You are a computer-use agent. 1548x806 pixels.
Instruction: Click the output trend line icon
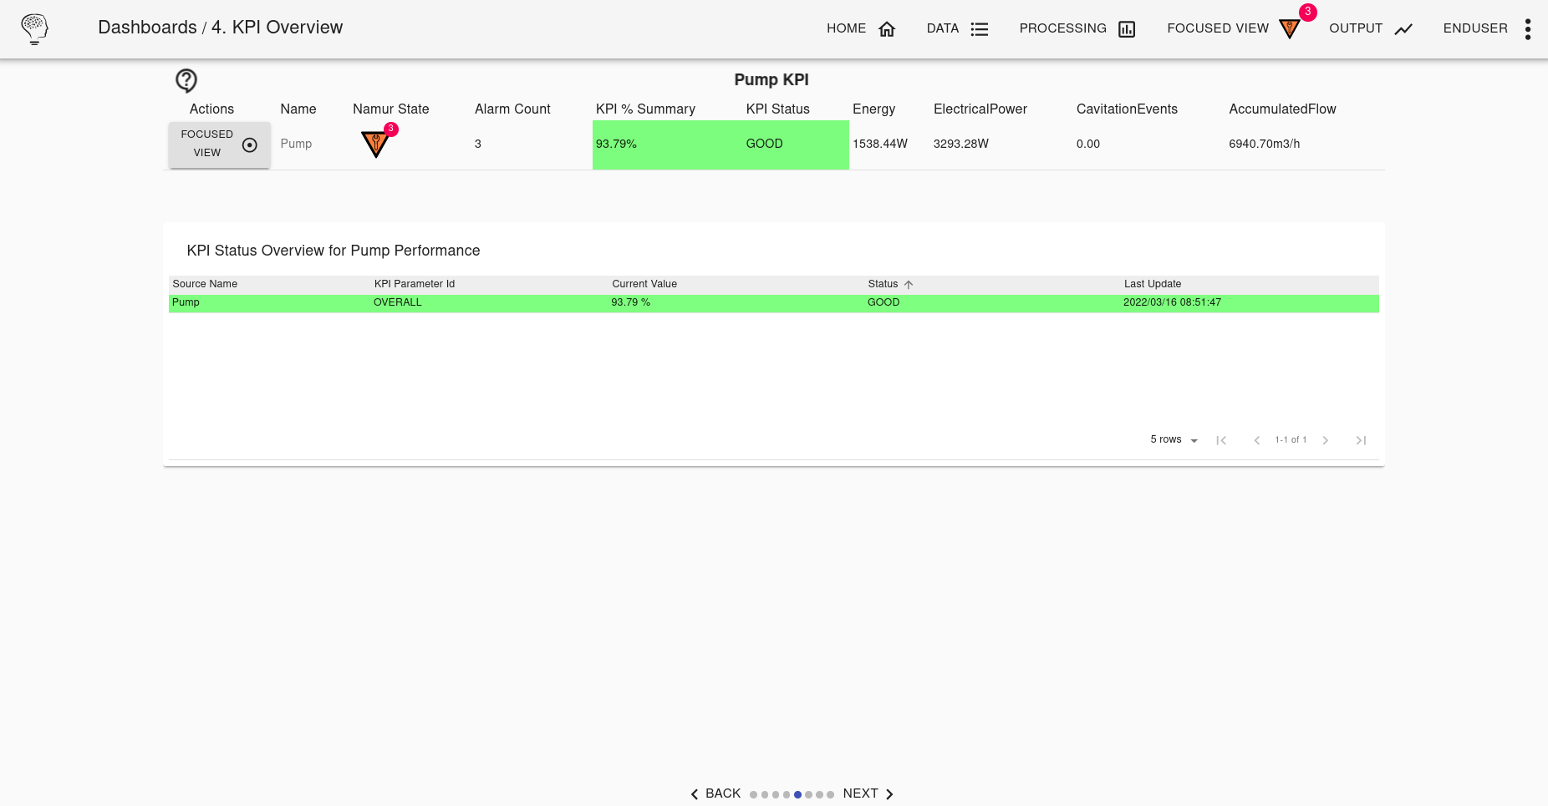coord(1403,29)
